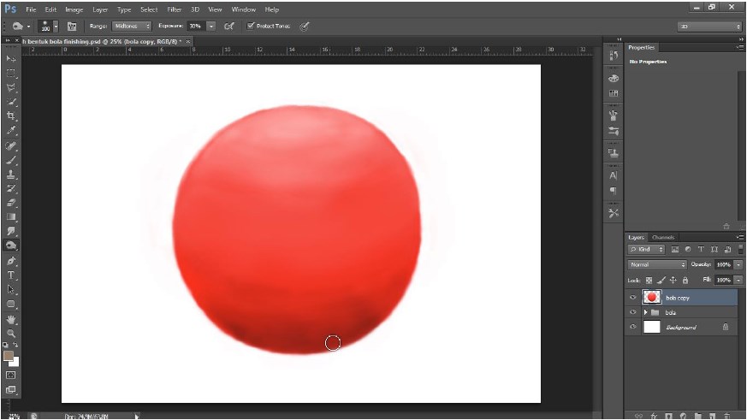Click the bola copy layer thumbnail
The width and height of the screenshot is (747, 420).
coord(652,298)
